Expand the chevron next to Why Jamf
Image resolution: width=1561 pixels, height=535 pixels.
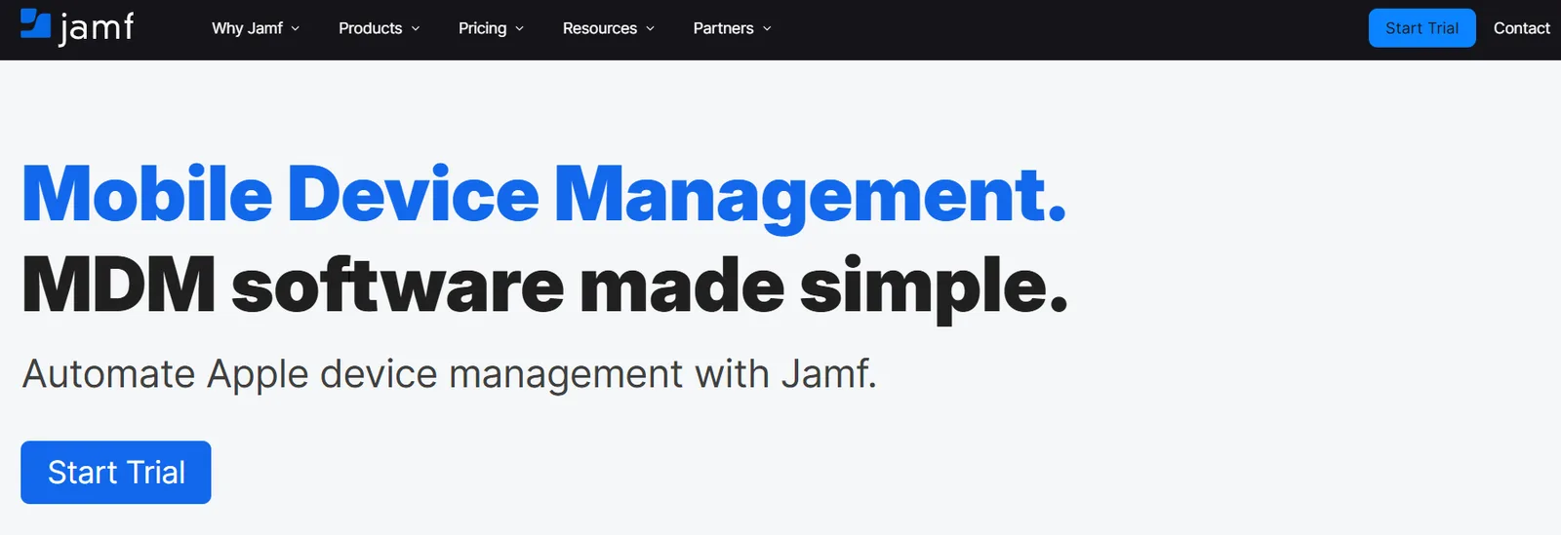tap(295, 29)
